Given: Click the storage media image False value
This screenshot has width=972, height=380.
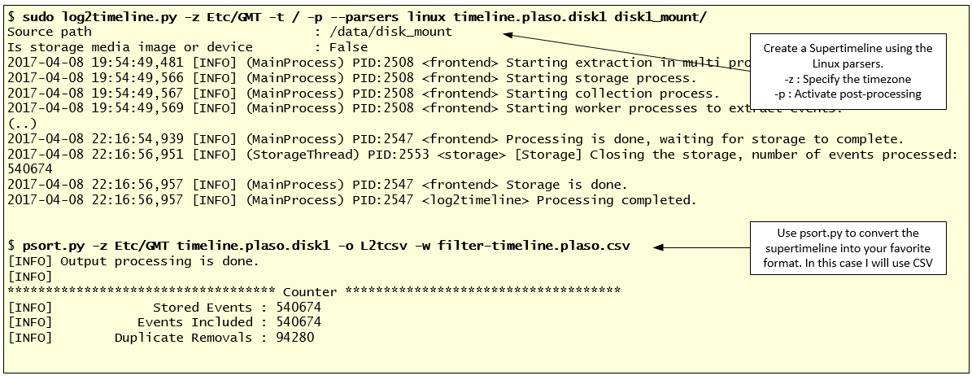Looking at the screenshot, I should point(348,47).
